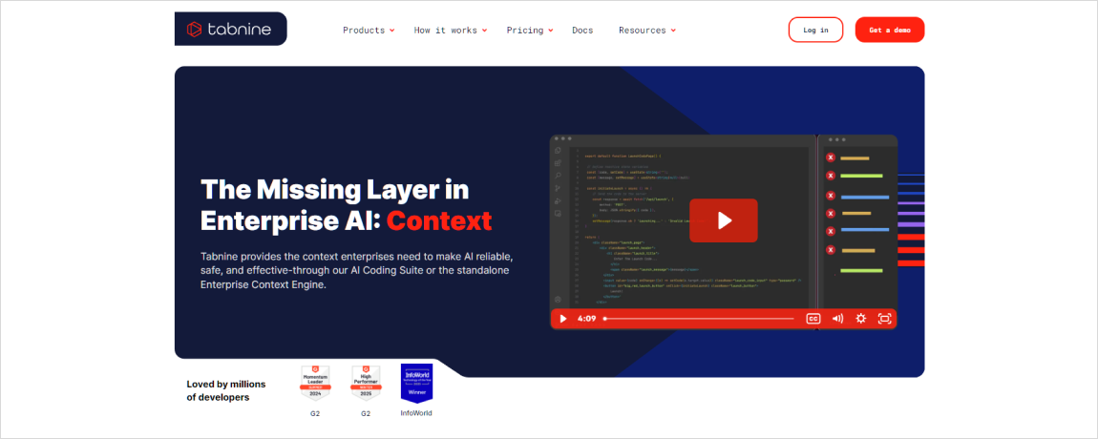Click the Log in button
Viewport: 1098px width, 439px height.
(815, 31)
